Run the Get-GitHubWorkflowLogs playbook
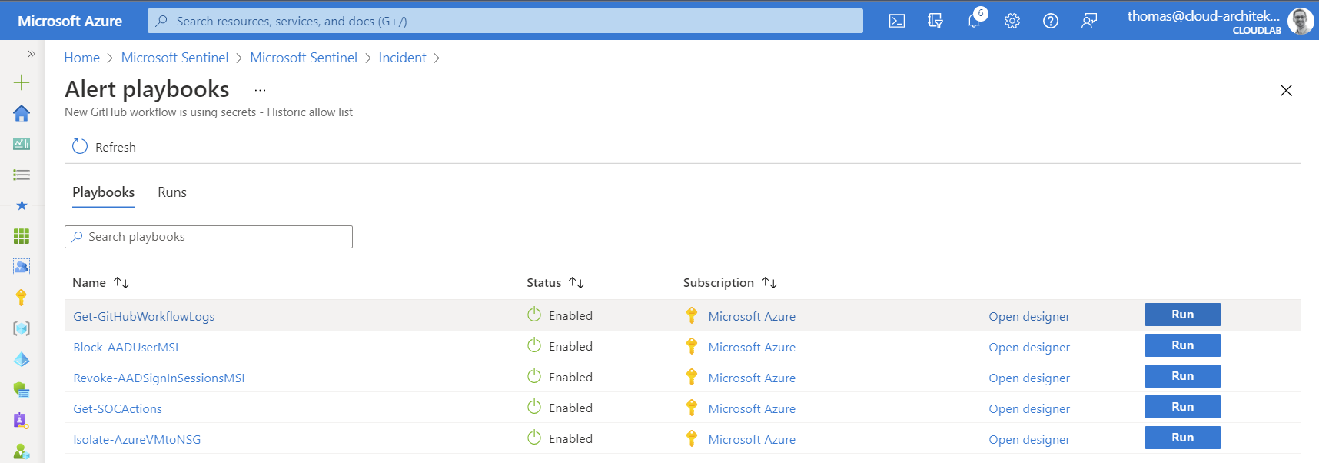 (1183, 315)
